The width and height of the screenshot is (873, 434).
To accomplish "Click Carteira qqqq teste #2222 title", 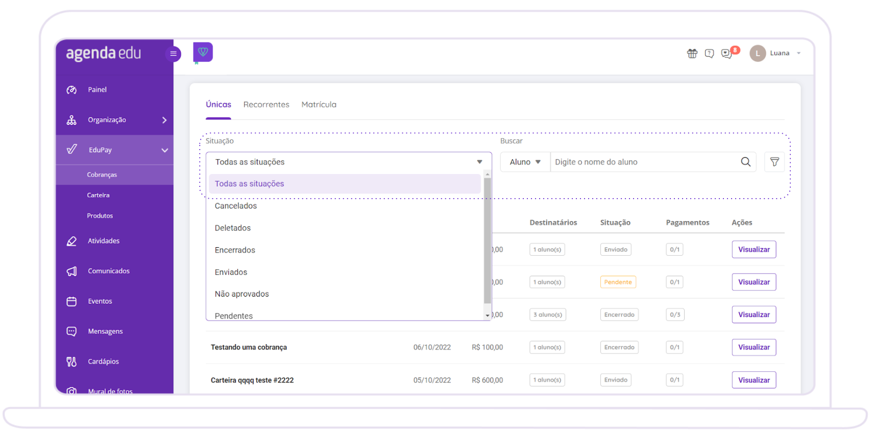I will (252, 380).
